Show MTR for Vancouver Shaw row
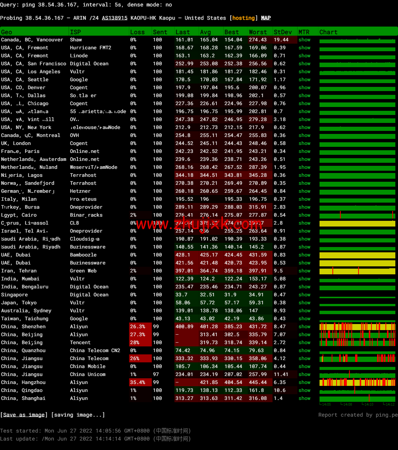The width and height of the screenshot is (398, 450). click(x=304, y=40)
